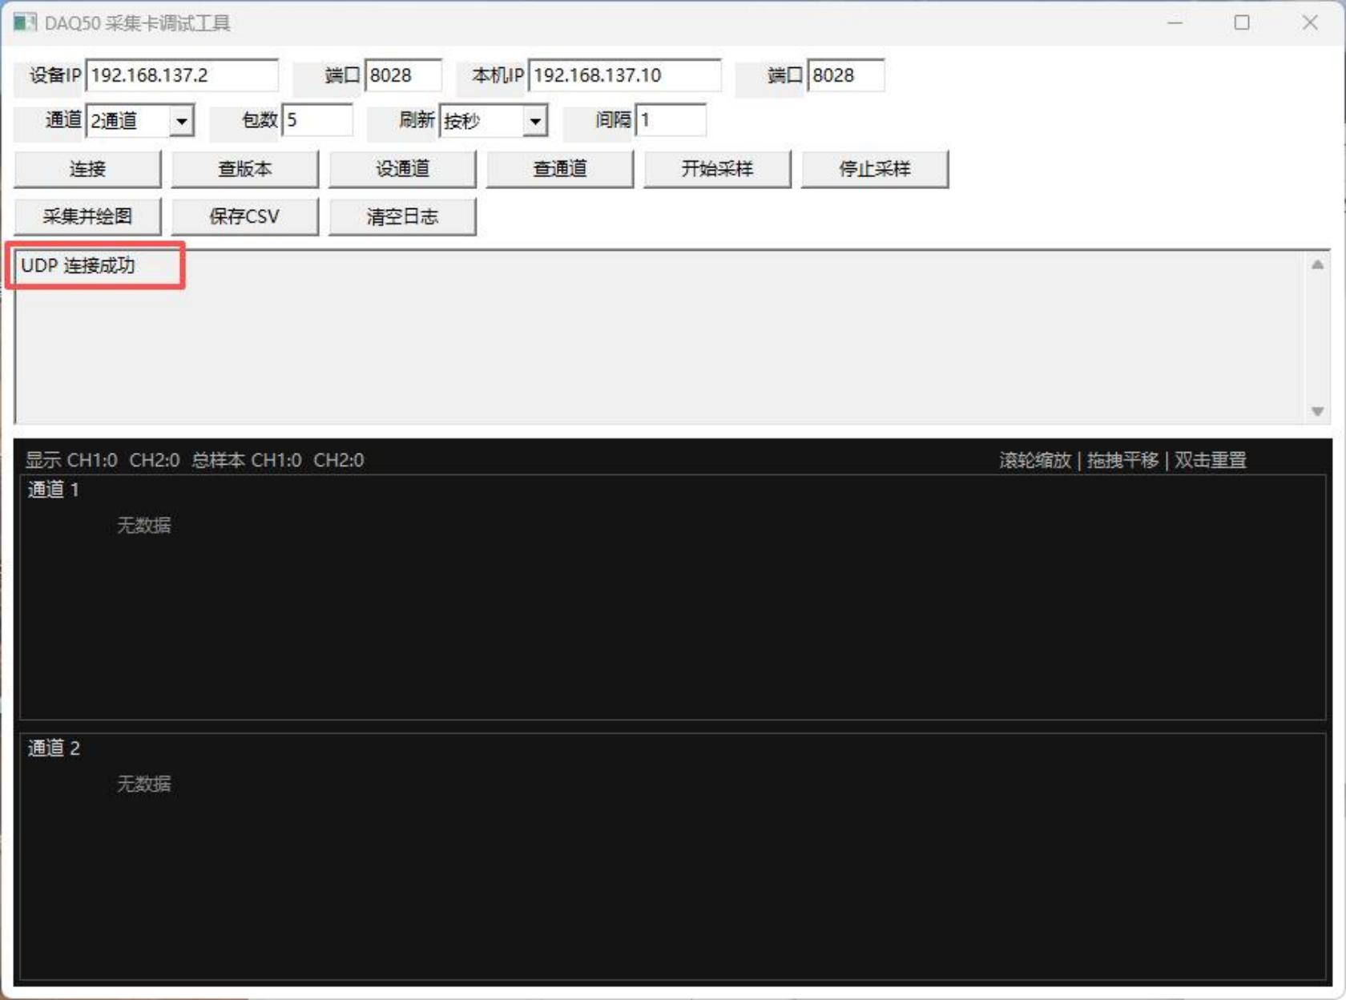This screenshot has height=1000, width=1346.
Task: Click the 无数据 text in 通道 2
Action: [144, 784]
